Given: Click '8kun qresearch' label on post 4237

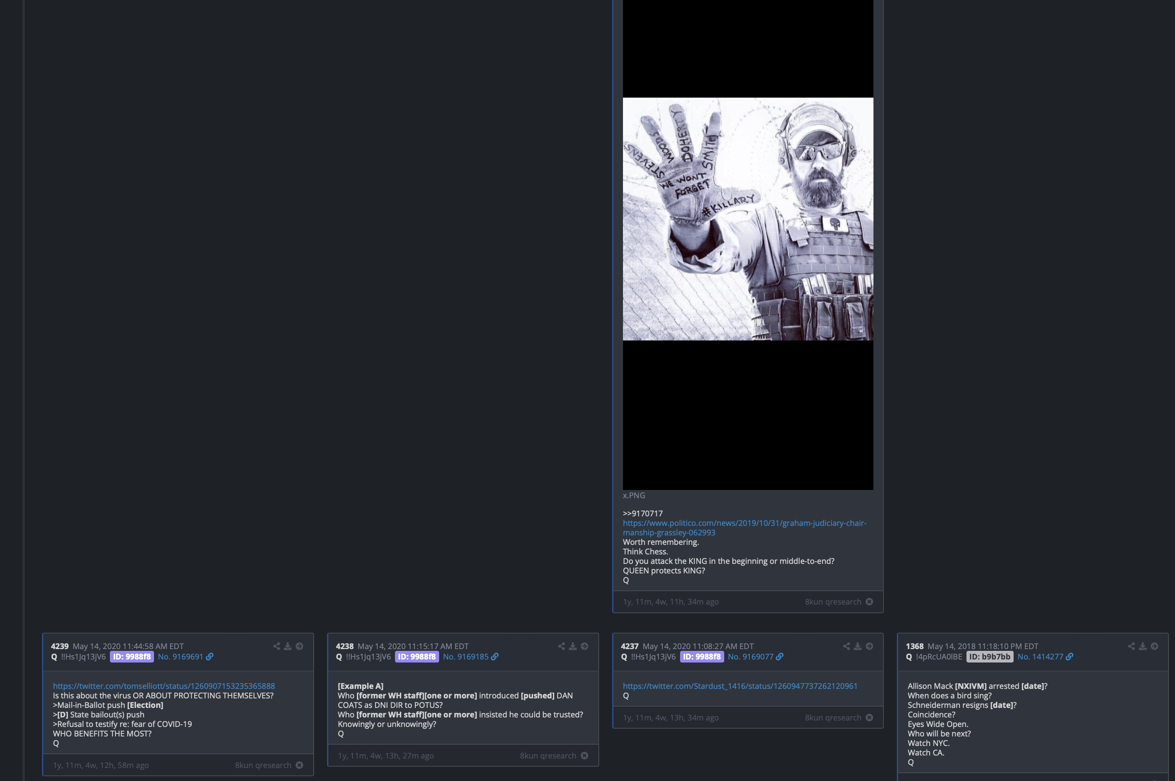Looking at the screenshot, I should tap(833, 717).
